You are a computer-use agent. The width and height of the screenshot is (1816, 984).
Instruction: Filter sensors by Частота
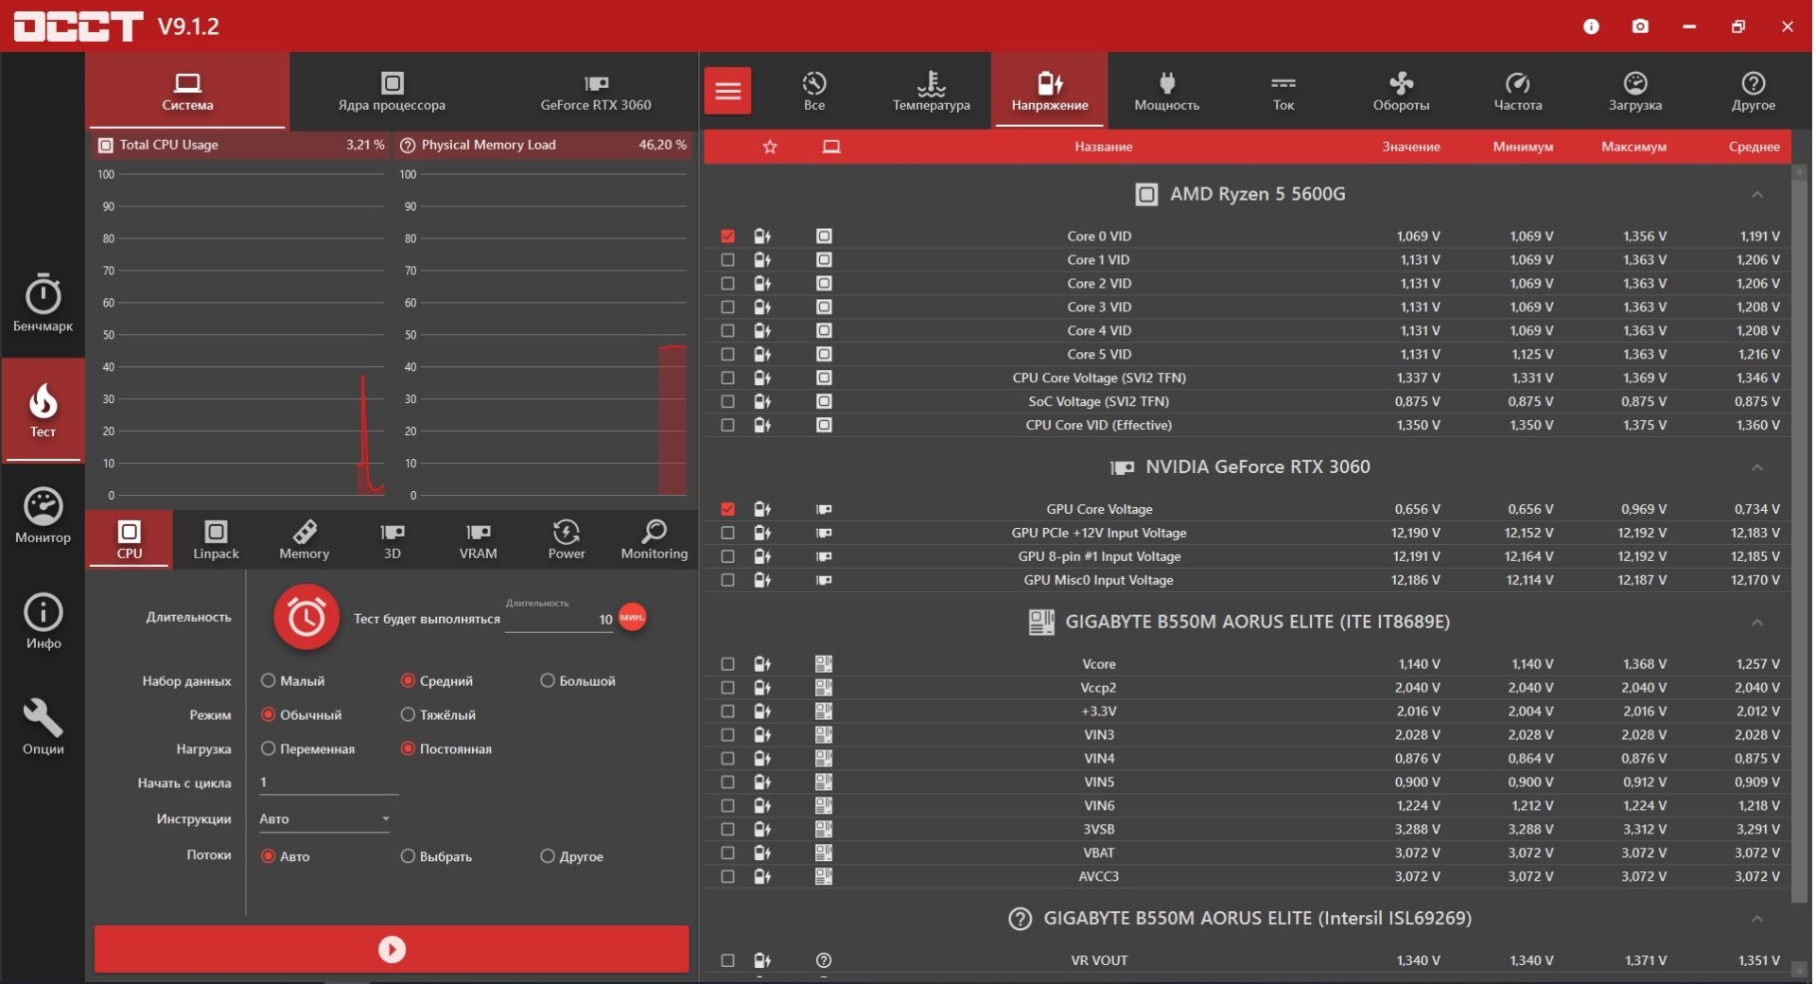1518,91
